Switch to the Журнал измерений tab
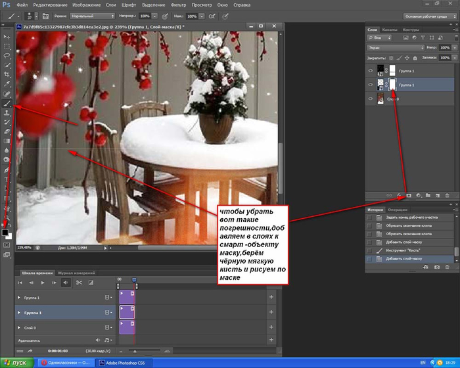460x368 pixels. [76, 273]
